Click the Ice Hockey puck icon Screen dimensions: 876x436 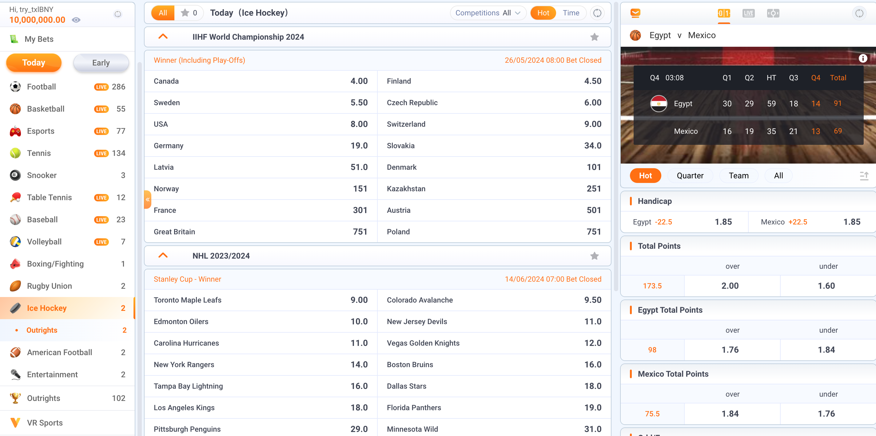tap(15, 308)
